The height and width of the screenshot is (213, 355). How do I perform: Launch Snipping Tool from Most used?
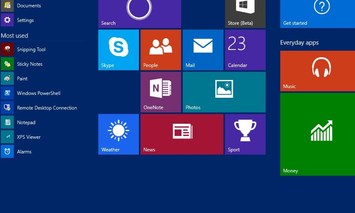tap(31, 49)
